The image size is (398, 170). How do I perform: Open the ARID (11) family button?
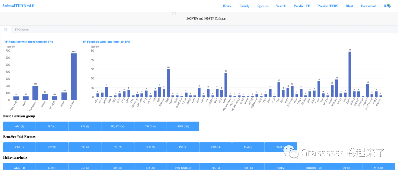click(19, 166)
